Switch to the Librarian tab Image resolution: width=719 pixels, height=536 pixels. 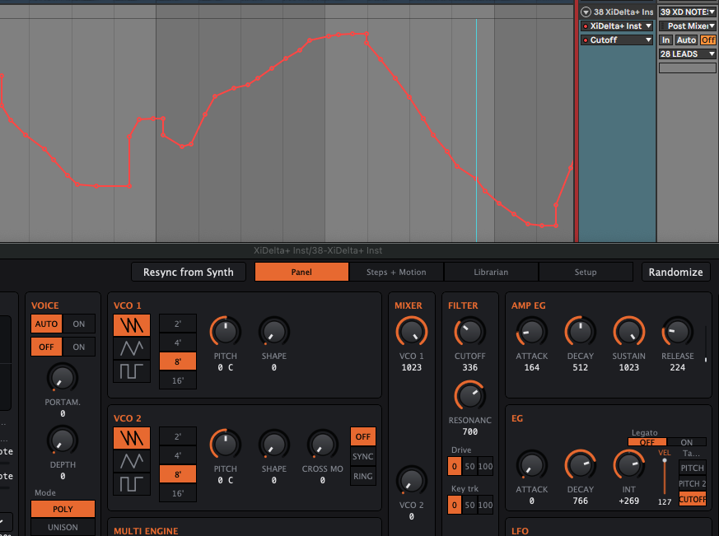tap(491, 272)
